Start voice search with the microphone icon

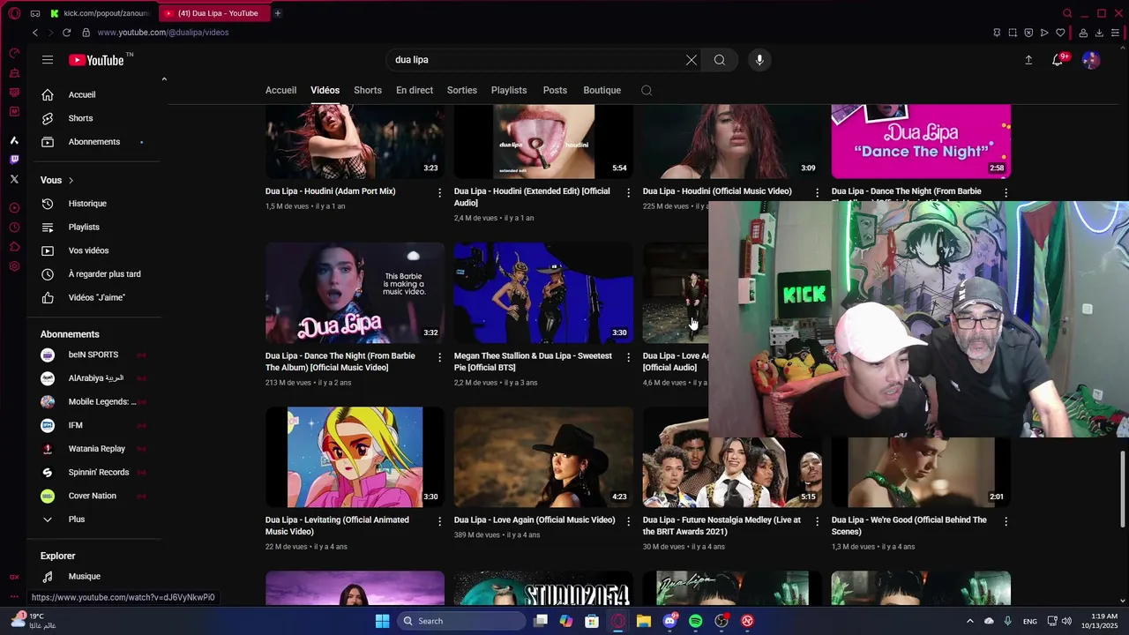pyautogui.click(x=759, y=60)
